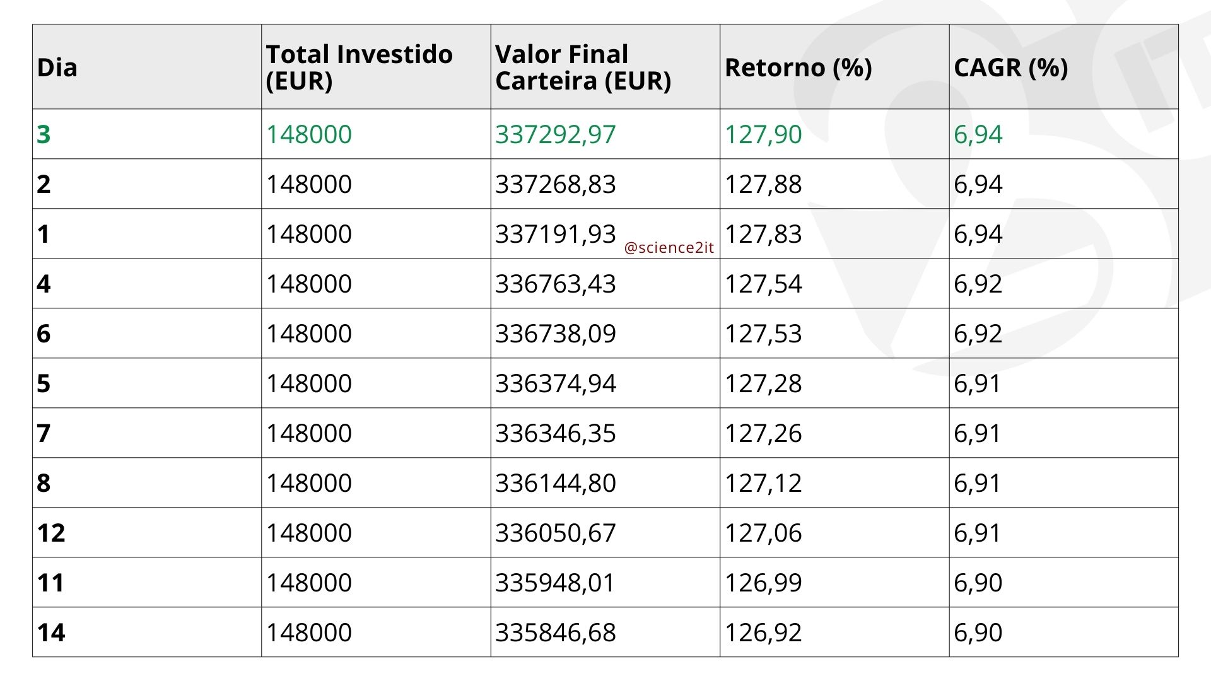Click the 'Total Investido (EUR)' header
Viewport: 1211px width, 681px height.
click(x=359, y=67)
